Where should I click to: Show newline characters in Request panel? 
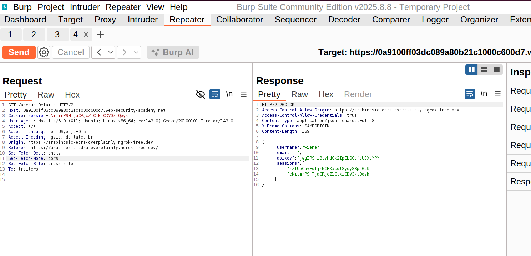coord(229,94)
